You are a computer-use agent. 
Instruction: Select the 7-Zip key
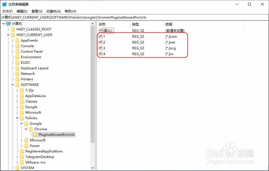tap(29, 90)
